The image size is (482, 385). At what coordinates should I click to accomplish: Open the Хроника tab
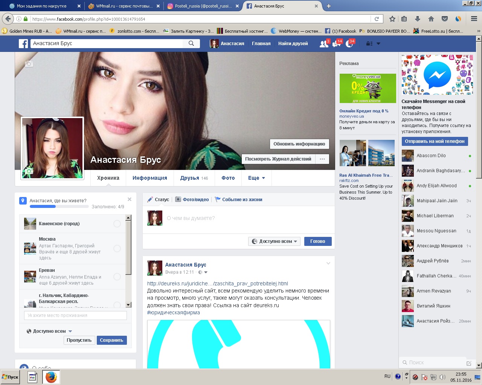108,178
